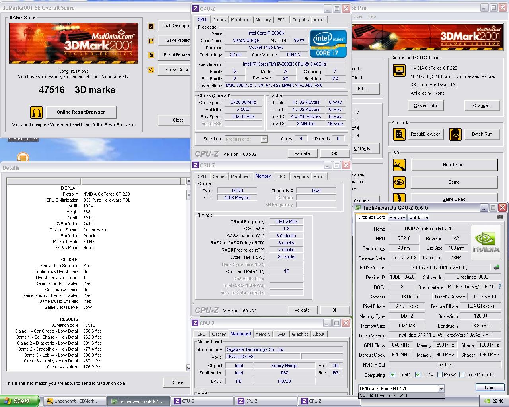This screenshot has height=407, width=509.
Task: Click the Show Details button
Action: point(175,70)
